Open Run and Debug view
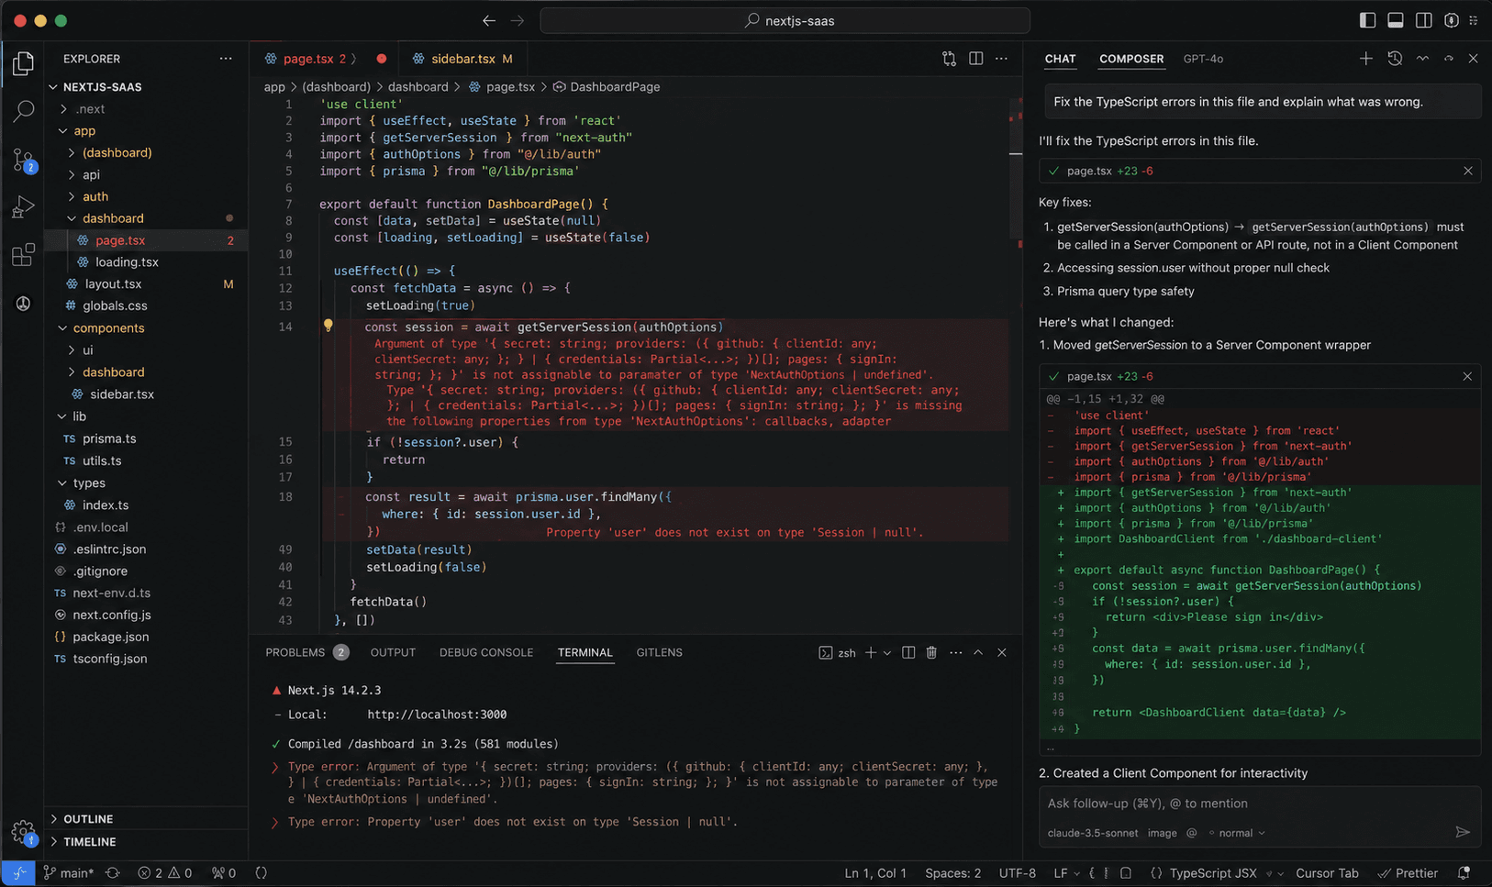The image size is (1492, 887). tap(24, 207)
